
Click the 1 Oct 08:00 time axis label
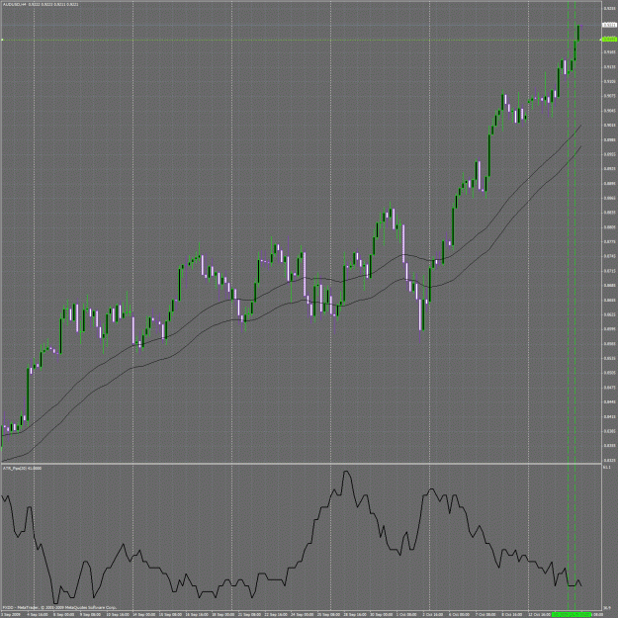pos(405,614)
